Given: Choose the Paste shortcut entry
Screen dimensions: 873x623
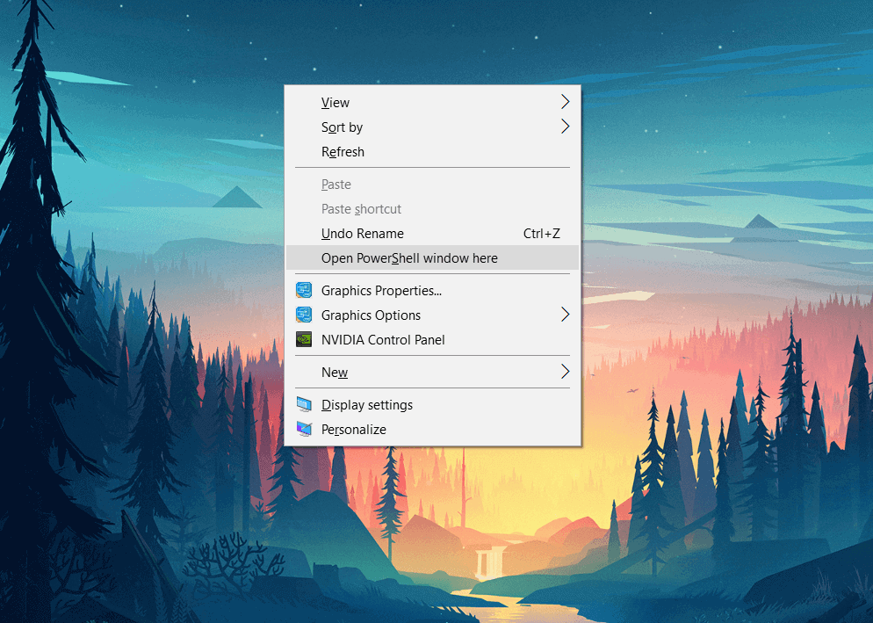Looking at the screenshot, I should point(432,209).
